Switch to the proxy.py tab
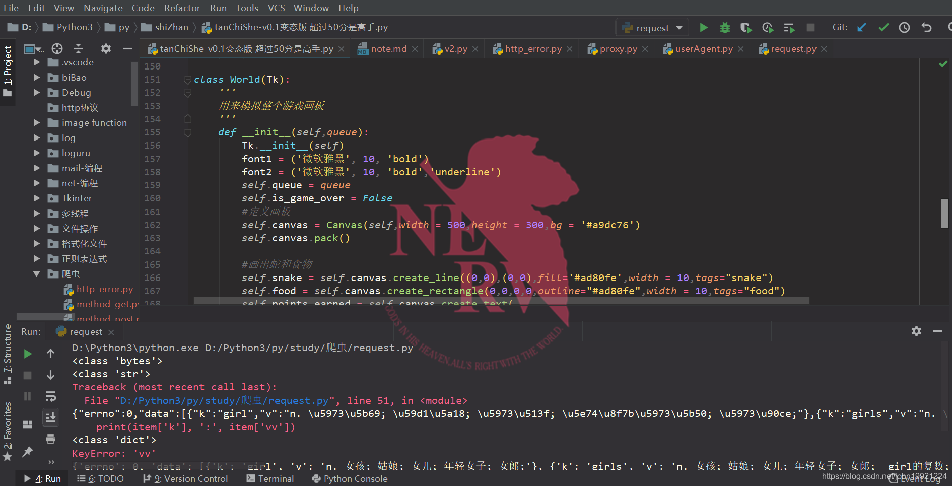The image size is (952, 486). point(618,49)
